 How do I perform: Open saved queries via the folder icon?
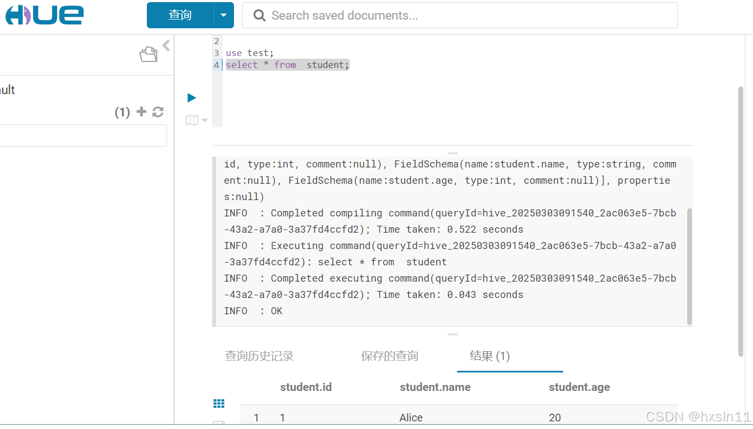point(148,54)
